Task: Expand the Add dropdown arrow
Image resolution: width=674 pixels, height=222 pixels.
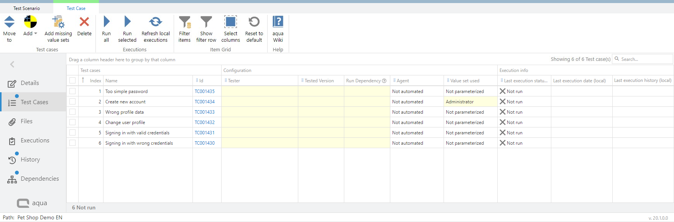Action: (36, 34)
